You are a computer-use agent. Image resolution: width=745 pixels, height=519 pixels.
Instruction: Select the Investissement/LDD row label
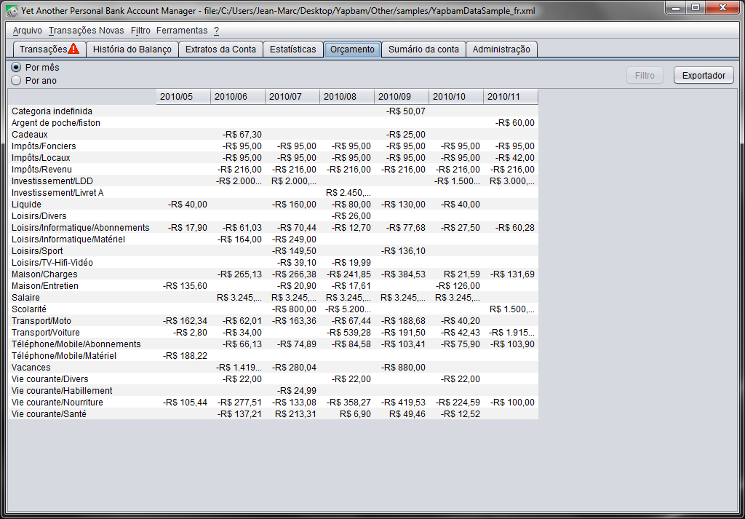pyautogui.click(x=52, y=181)
